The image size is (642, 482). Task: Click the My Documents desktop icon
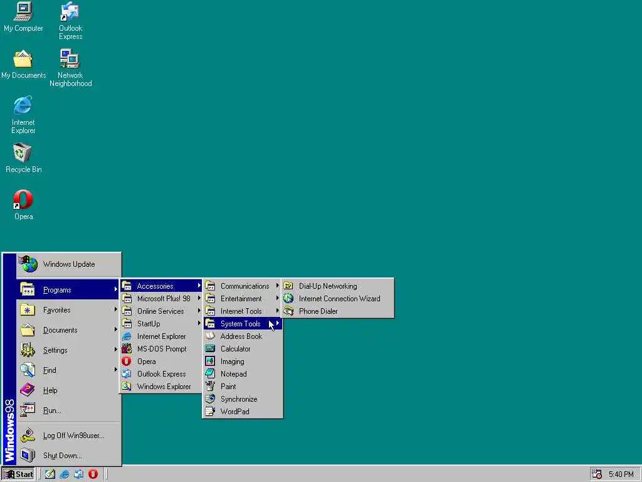point(23,65)
